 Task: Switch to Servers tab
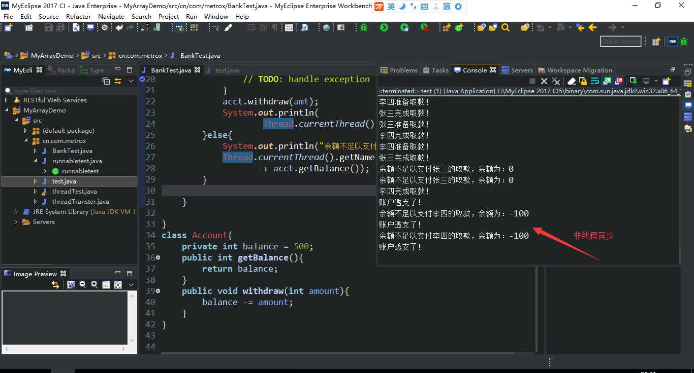tap(517, 70)
